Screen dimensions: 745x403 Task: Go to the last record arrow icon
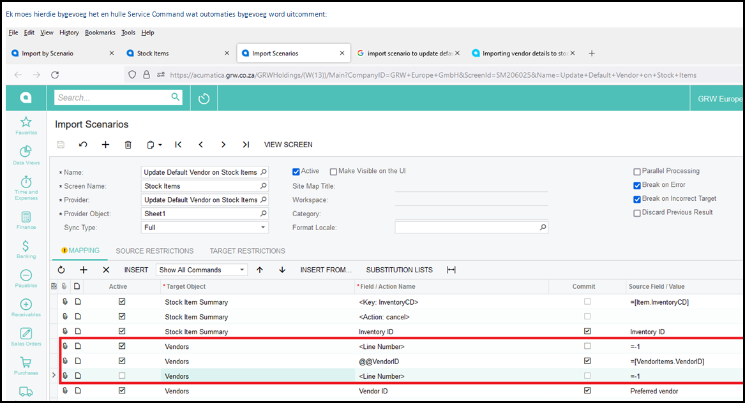(246, 145)
